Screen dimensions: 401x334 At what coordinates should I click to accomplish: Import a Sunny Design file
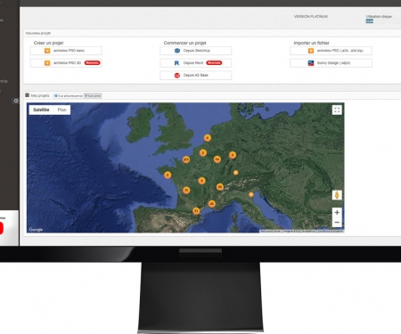331,63
